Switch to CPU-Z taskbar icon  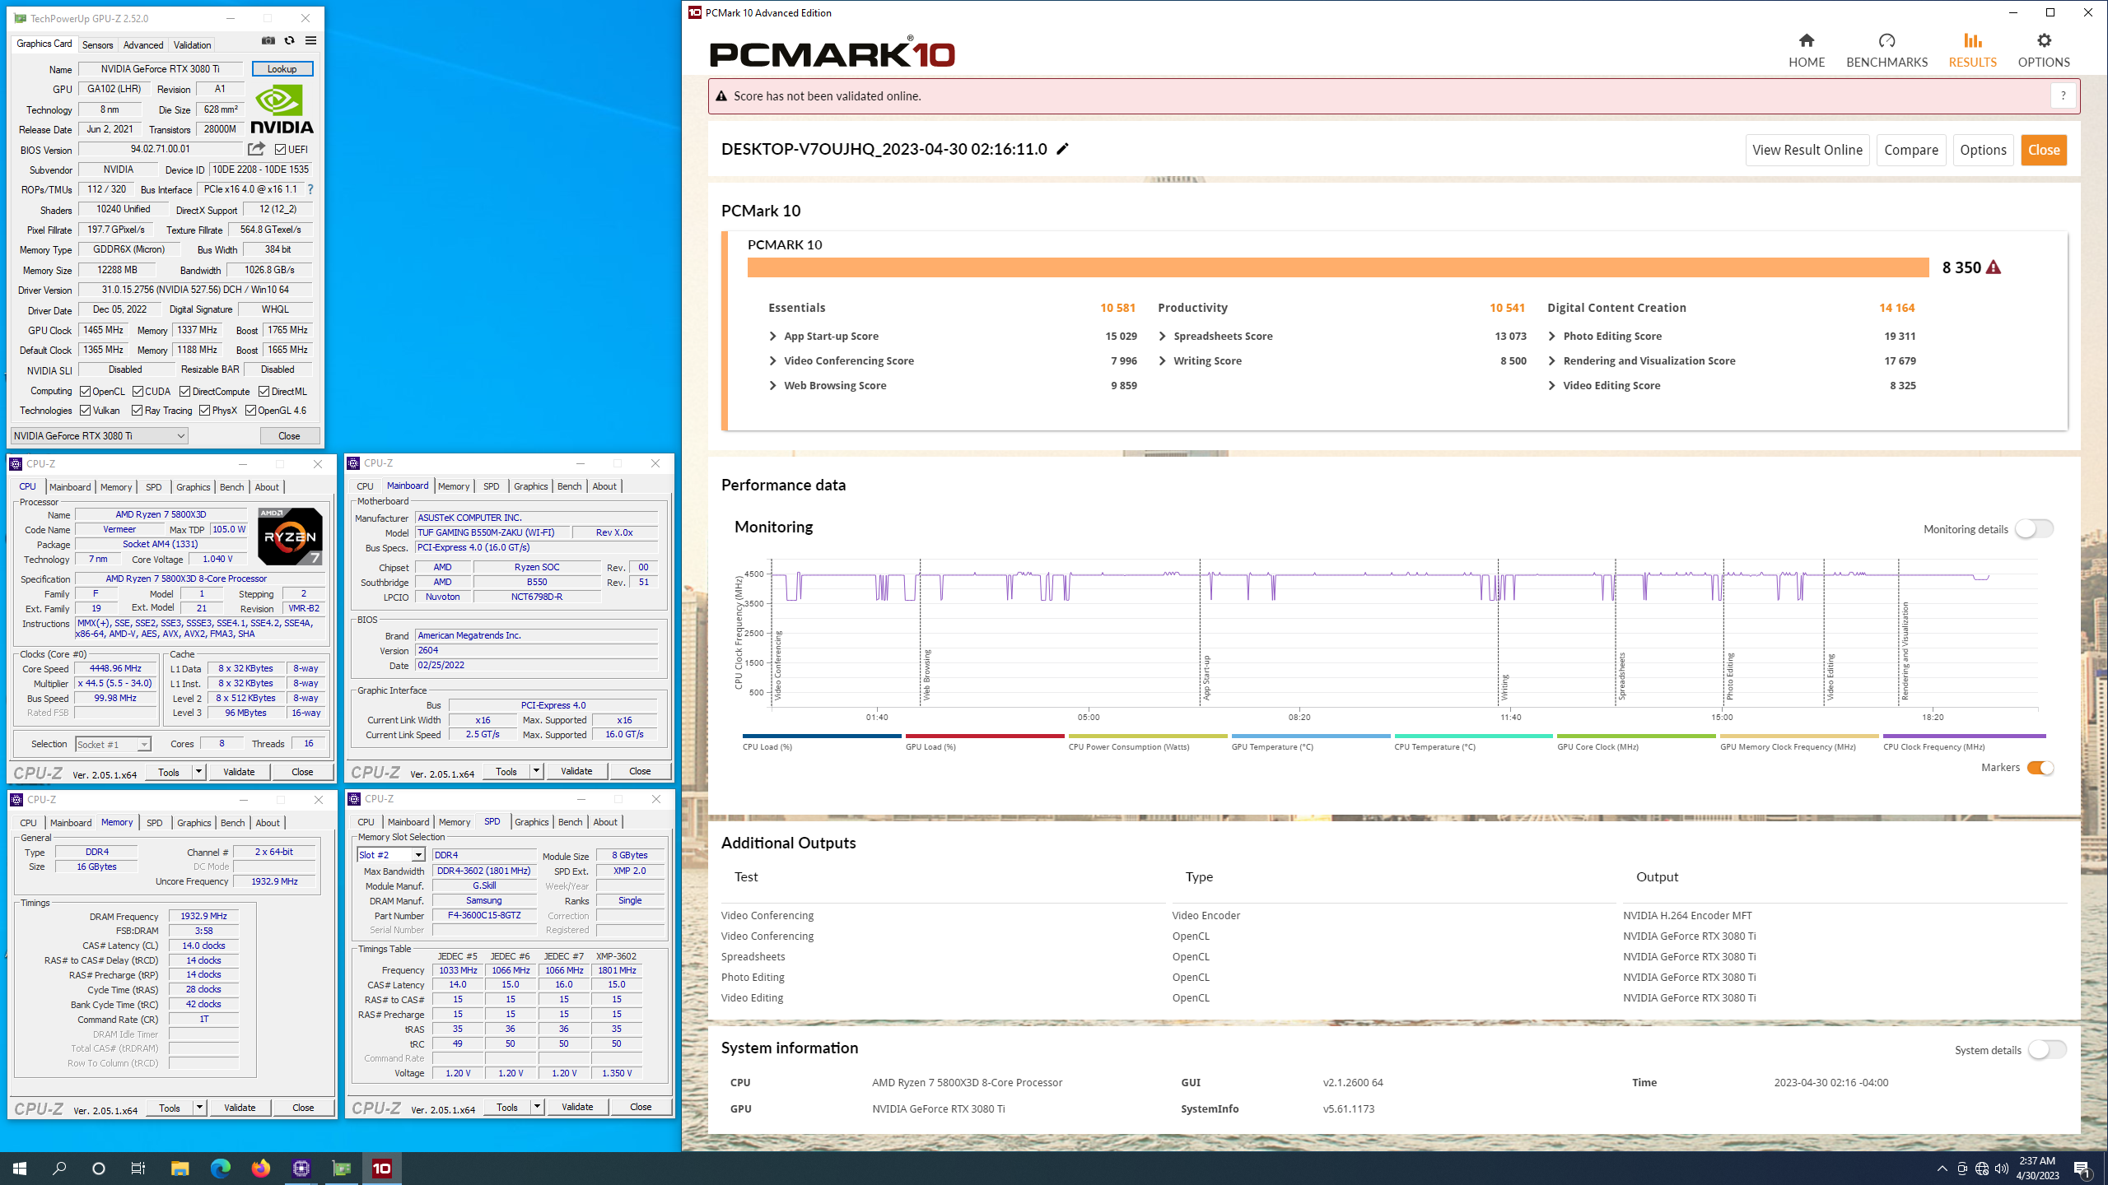click(x=301, y=1168)
